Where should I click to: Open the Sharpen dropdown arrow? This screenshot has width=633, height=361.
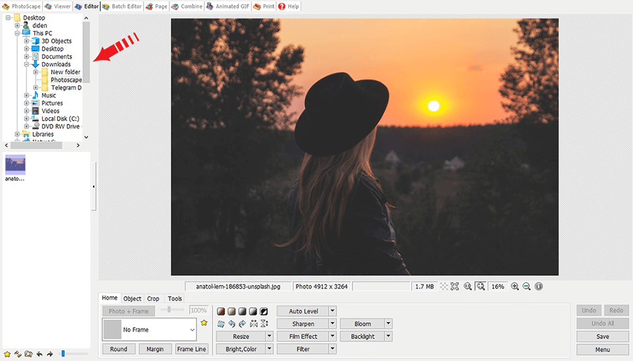coord(332,323)
